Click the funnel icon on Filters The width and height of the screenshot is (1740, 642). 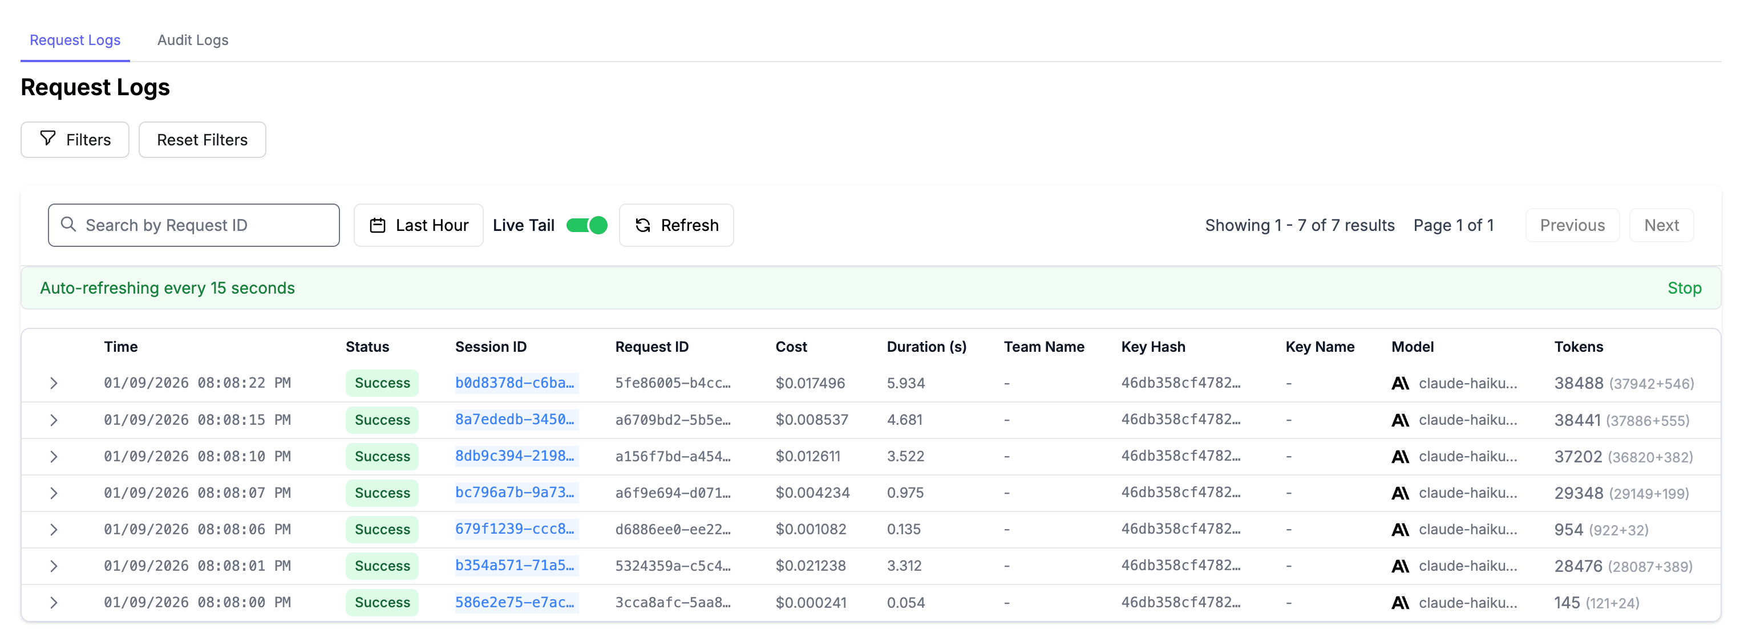click(48, 139)
